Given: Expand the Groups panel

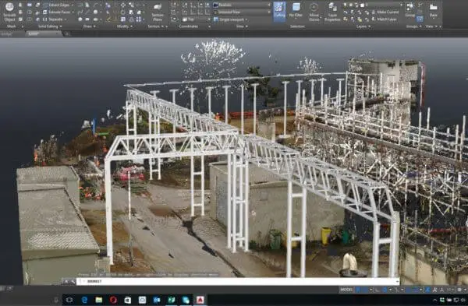Looking at the screenshot, I should [x=413, y=26].
